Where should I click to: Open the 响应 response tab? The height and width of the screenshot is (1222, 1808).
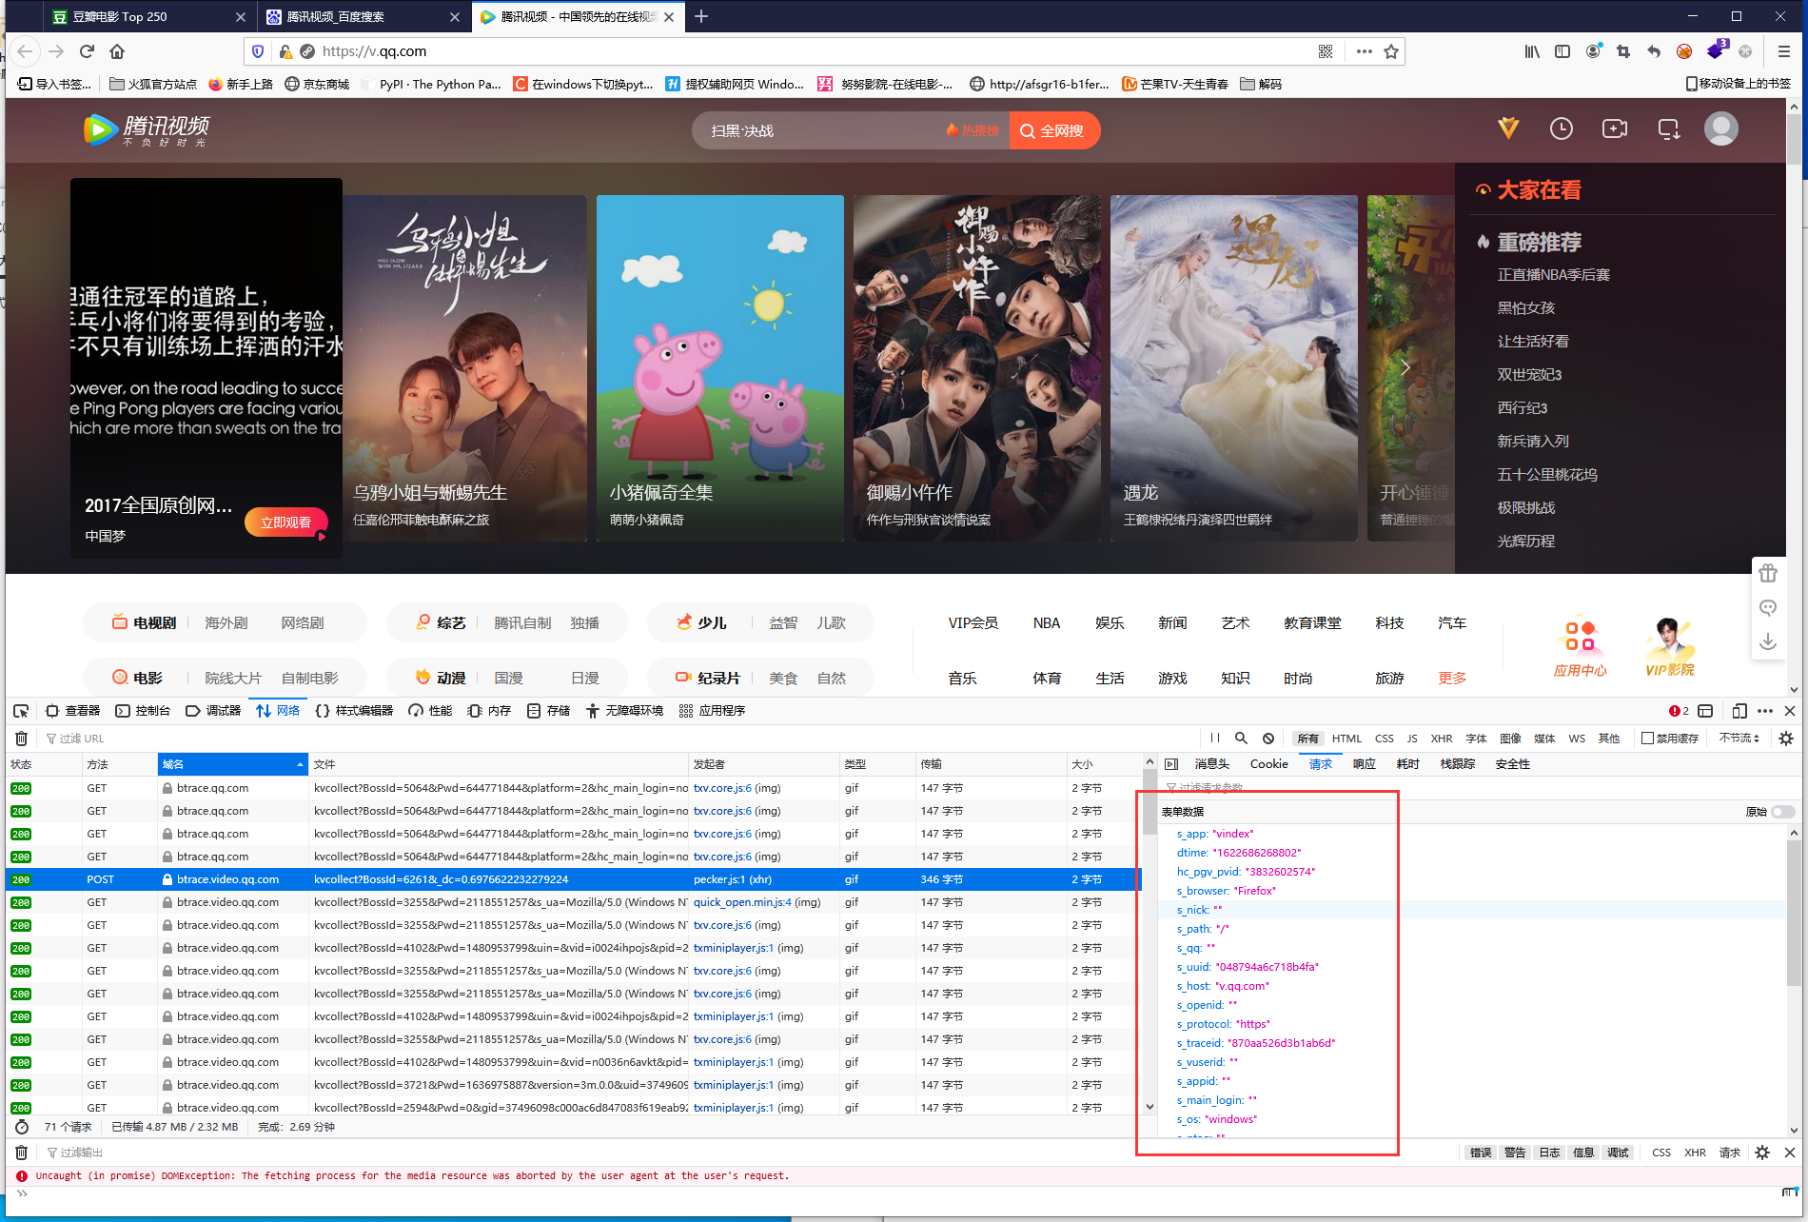click(x=1364, y=764)
